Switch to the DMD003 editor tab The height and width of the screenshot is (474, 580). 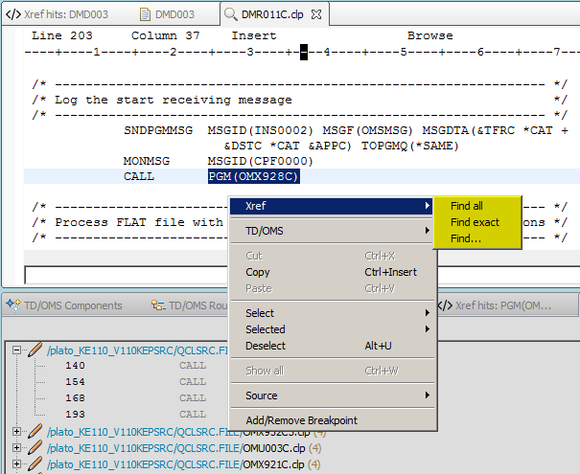click(174, 14)
